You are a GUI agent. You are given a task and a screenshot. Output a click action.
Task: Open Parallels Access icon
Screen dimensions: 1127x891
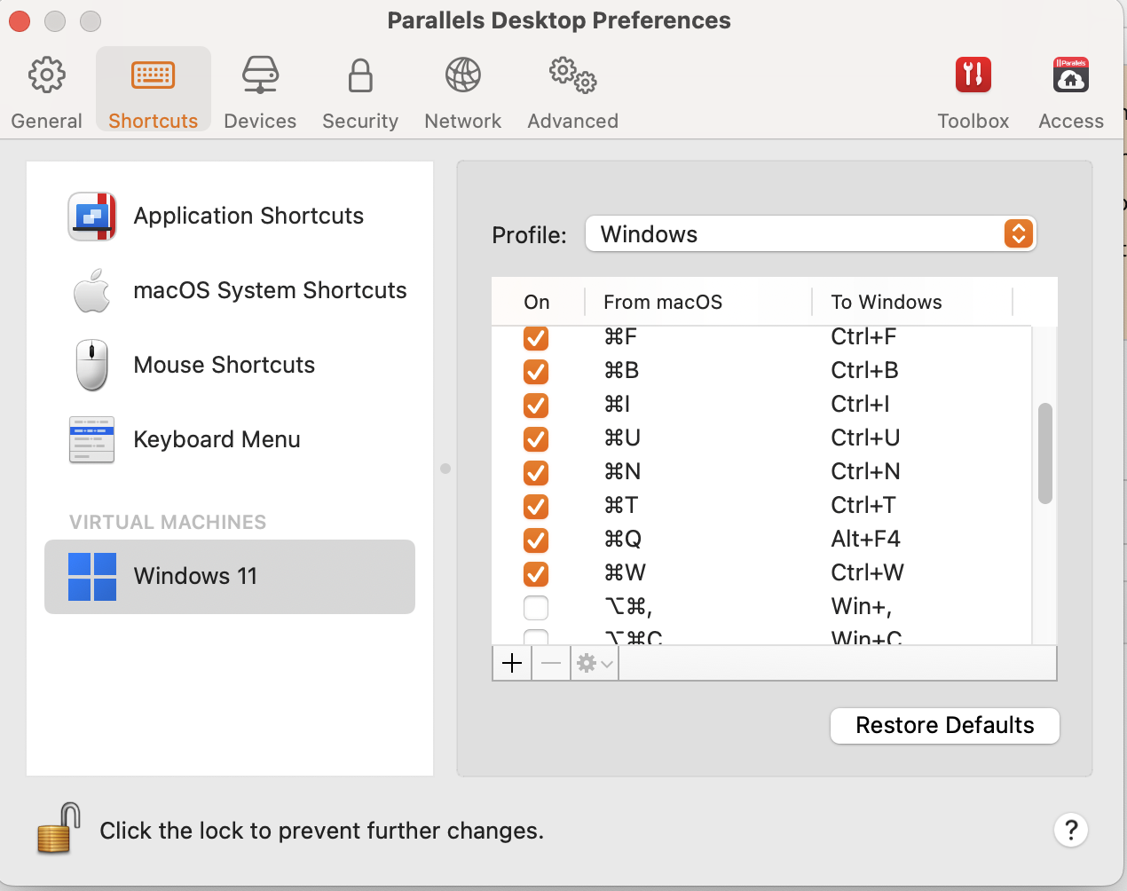point(1070,91)
